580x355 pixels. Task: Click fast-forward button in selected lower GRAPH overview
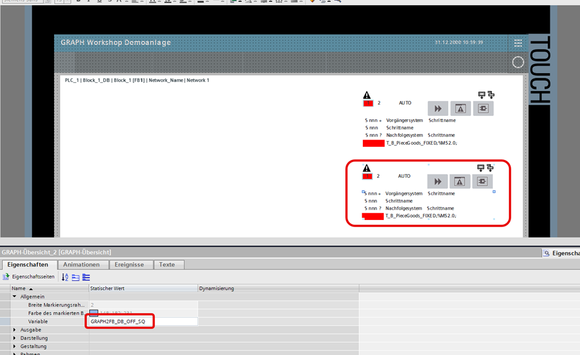pos(438,182)
